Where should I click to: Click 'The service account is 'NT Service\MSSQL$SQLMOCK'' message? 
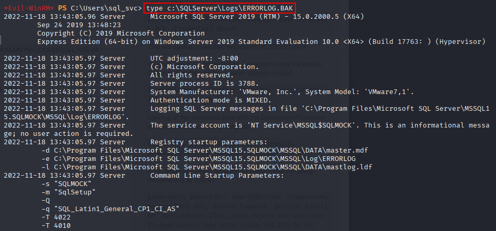(x=320, y=125)
